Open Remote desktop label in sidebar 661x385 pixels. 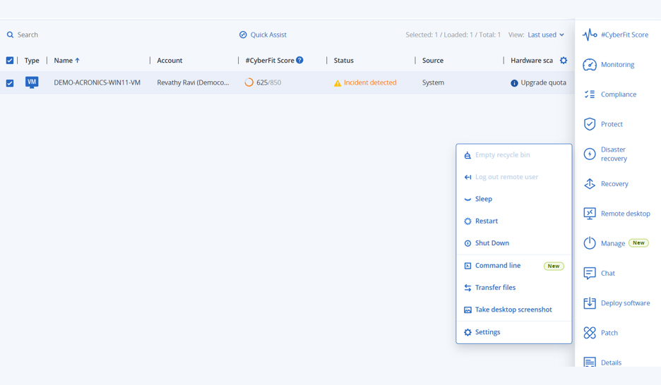(625, 214)
